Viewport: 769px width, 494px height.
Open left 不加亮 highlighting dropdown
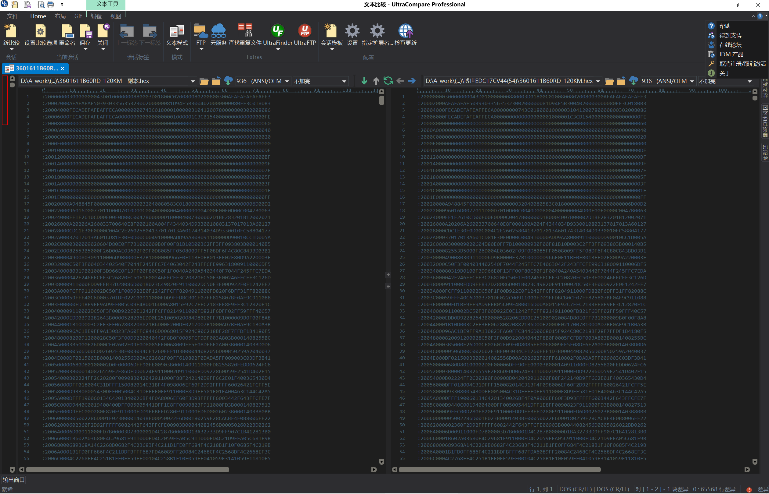pos(344,82)
